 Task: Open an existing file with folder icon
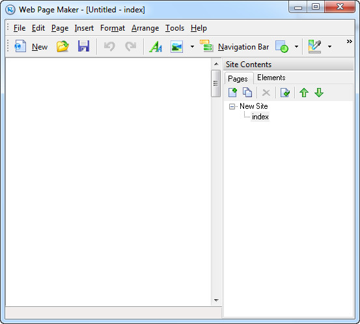[62, 46]
